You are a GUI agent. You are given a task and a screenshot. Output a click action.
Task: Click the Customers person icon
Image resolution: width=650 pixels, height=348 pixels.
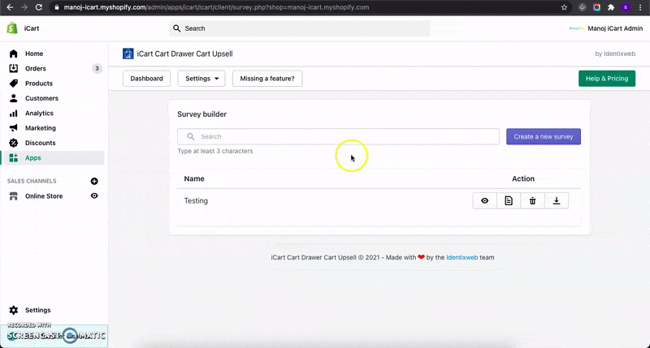click(x=14, y=98)
